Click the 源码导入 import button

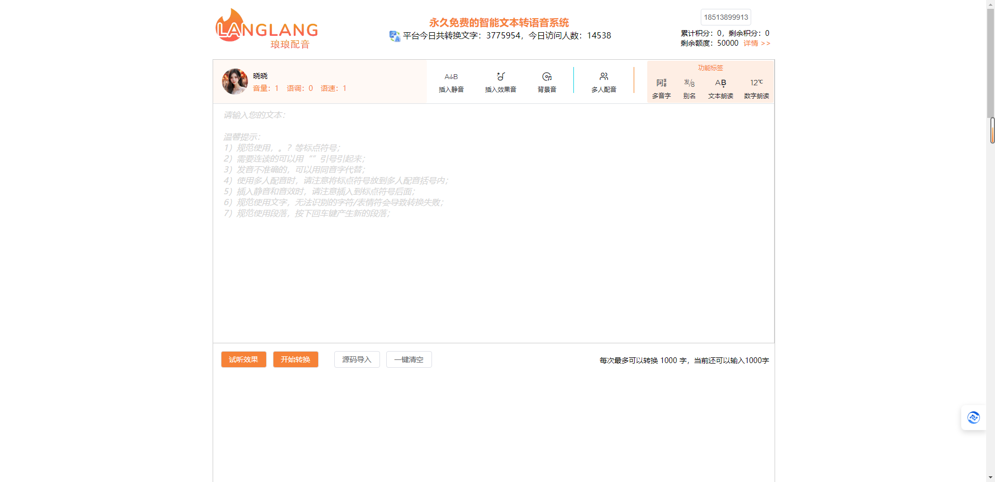point(357,359)
